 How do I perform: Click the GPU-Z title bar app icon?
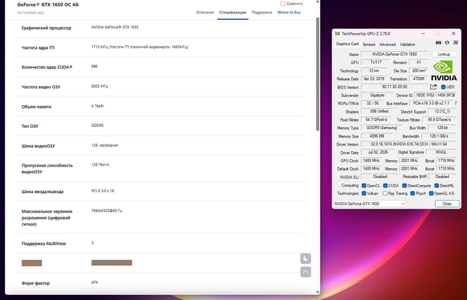click(337, 34)
